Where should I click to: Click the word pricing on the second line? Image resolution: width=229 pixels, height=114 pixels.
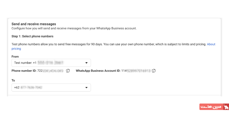tap(16, 49)
